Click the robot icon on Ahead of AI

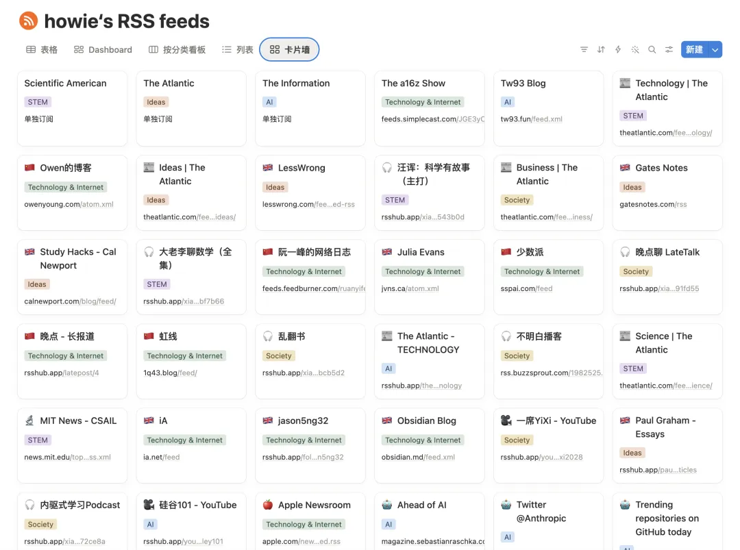387,505
